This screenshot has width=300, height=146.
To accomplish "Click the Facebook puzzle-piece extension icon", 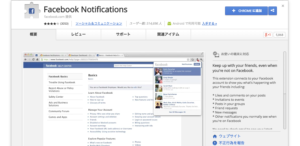I will point(32,10).
